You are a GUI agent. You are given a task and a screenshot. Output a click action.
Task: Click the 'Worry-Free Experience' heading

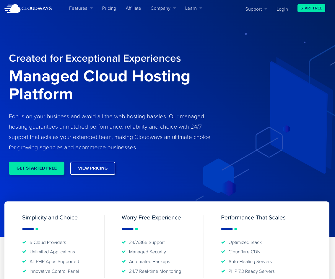(151, 218)
